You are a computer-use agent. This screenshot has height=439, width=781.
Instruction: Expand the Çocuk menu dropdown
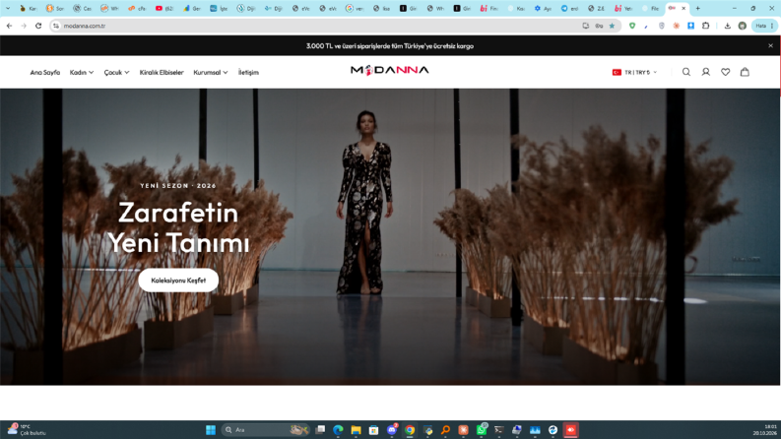pyautogui.click(x=116, y=73)
